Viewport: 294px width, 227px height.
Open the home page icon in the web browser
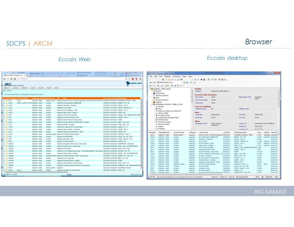(x=15, y=79)
